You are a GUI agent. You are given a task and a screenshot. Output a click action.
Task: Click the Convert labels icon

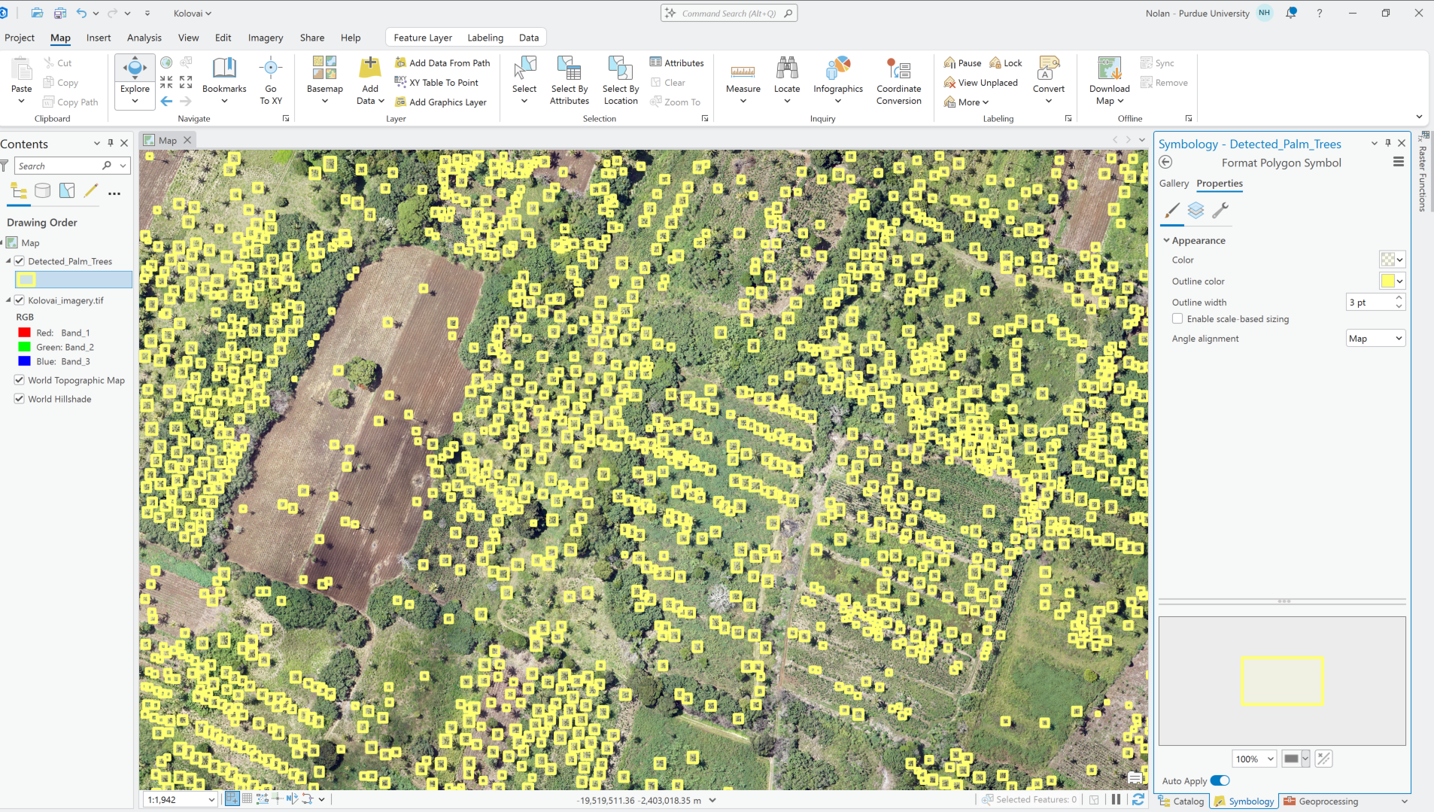click(1049, 68)
